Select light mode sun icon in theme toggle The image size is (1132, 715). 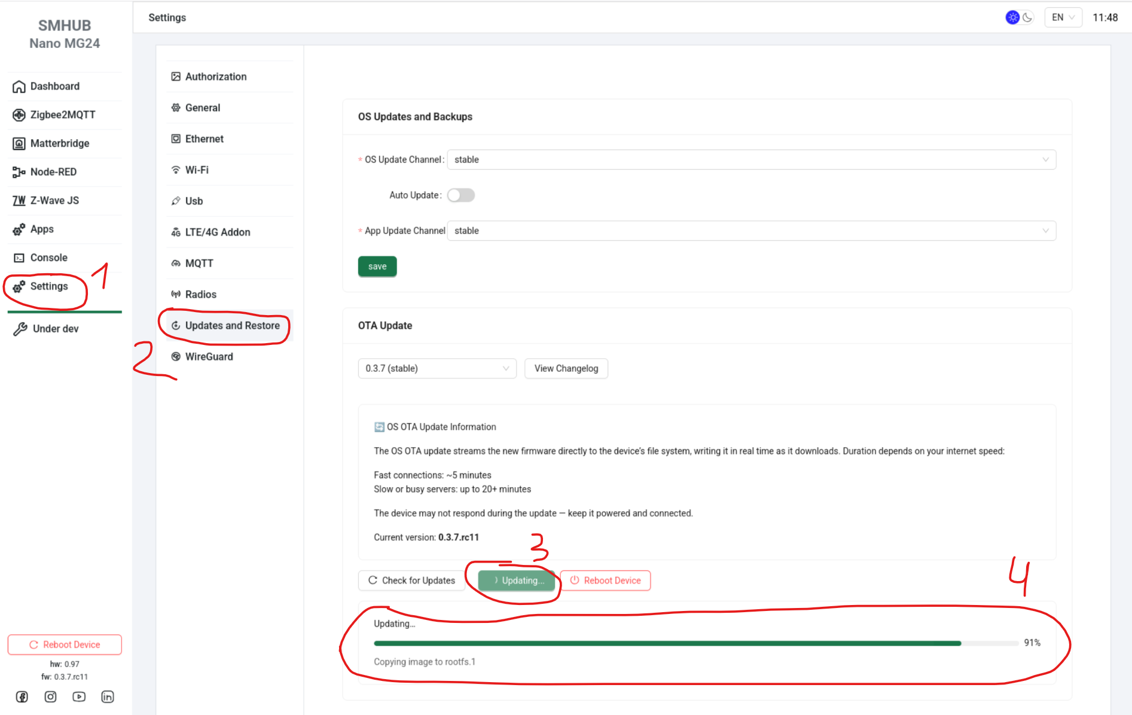click(x=1012, y=17)
